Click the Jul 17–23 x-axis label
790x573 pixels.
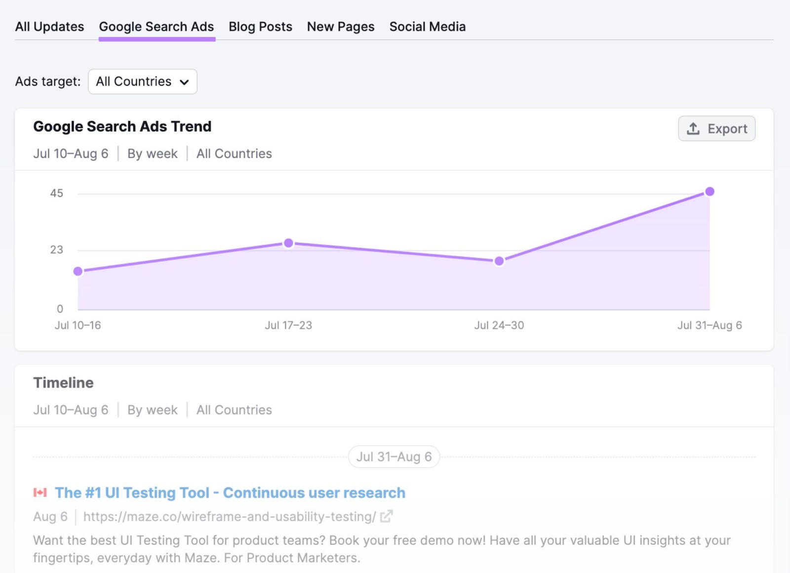(x=288, y=325)
